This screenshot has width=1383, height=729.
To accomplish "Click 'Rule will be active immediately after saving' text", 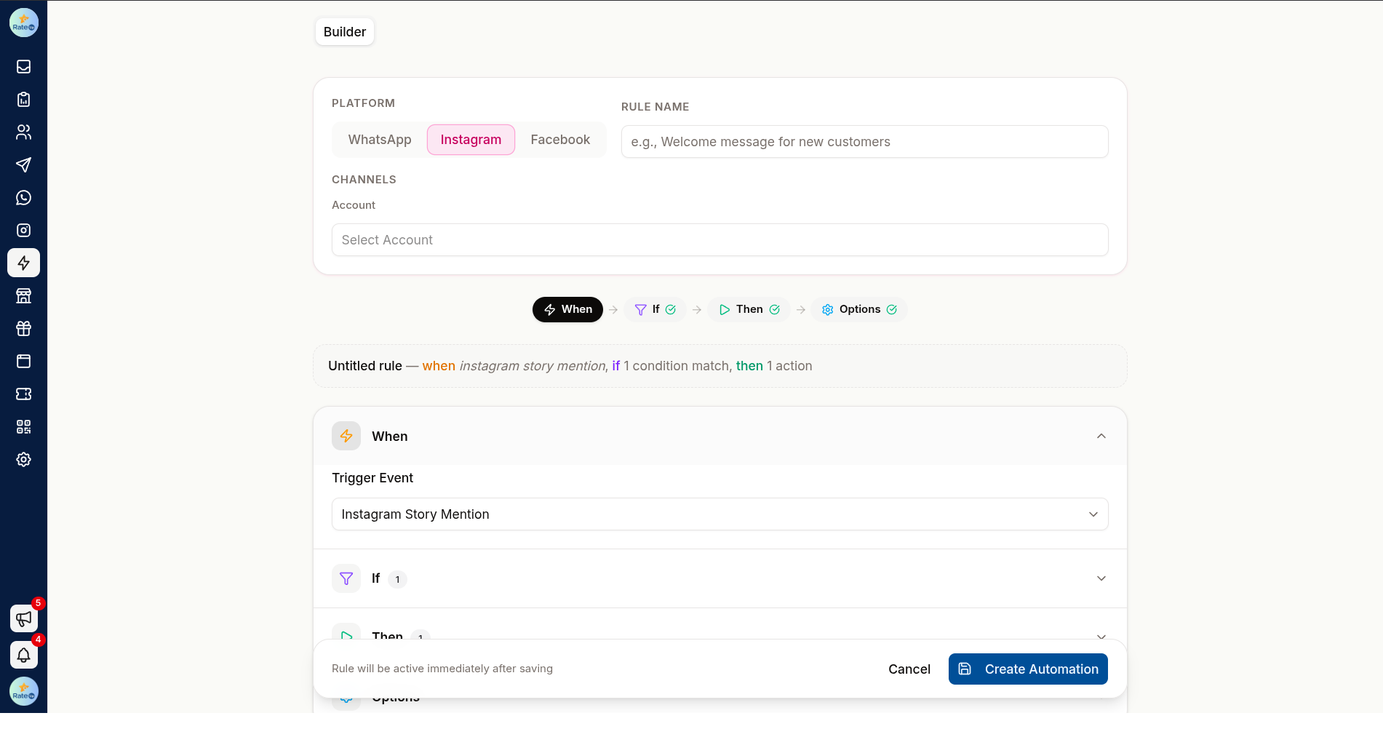I will (442, 669).
